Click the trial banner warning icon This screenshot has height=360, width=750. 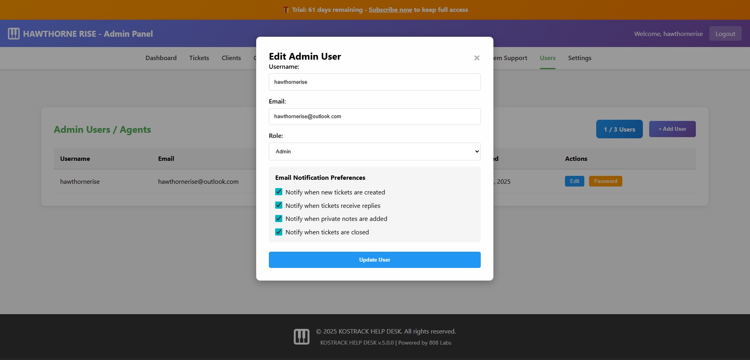(286, 10)
